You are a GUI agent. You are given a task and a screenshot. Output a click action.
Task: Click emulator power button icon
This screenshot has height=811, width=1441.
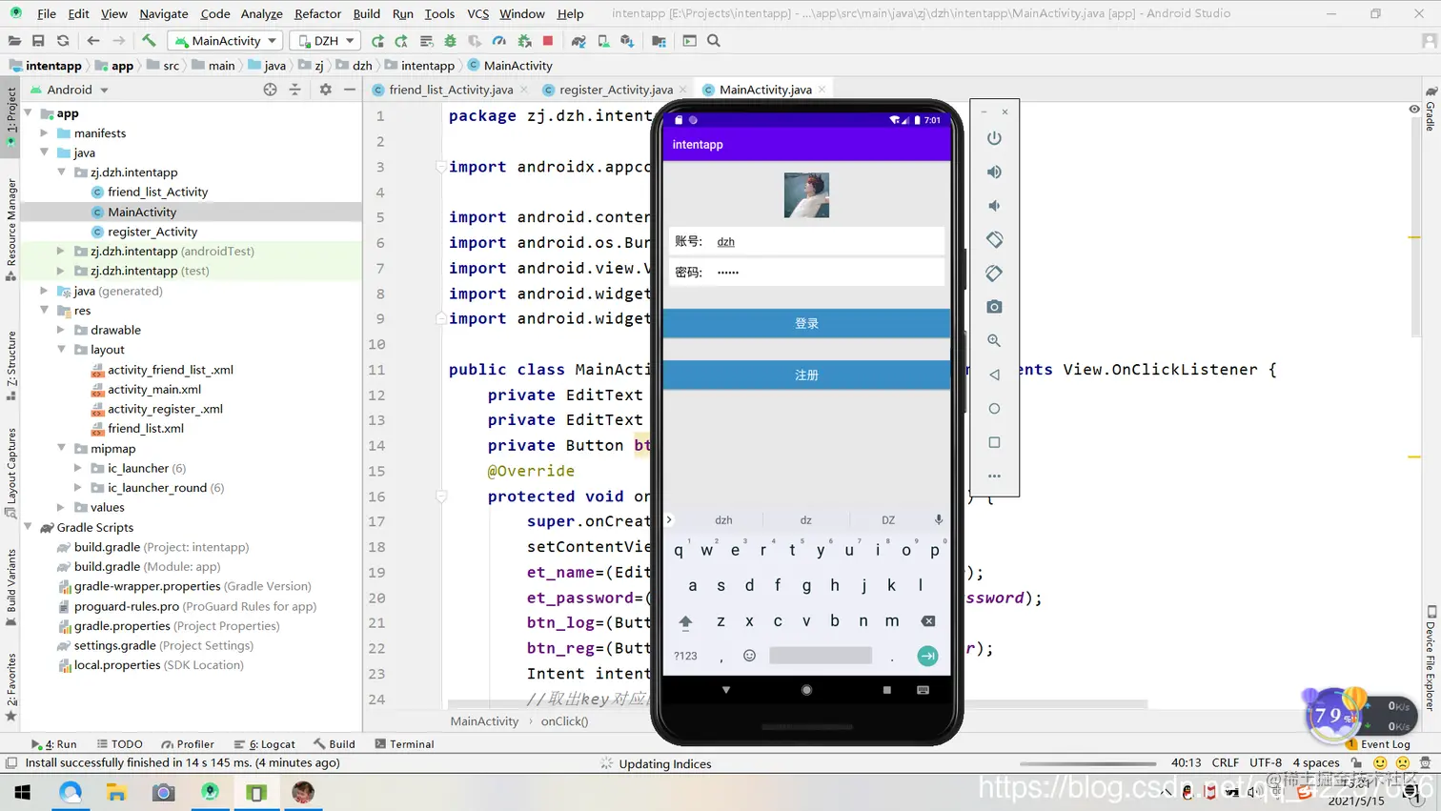994,138
